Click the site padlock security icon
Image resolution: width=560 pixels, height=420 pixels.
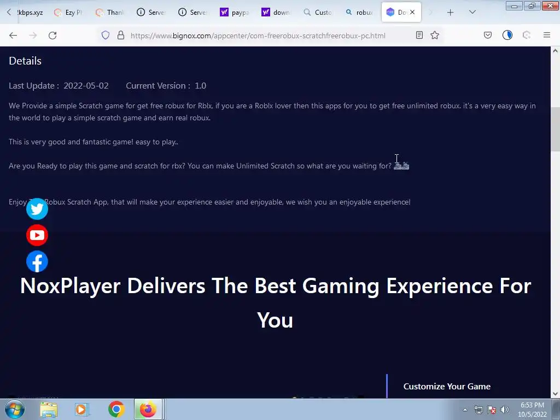[x=121, y=35]
